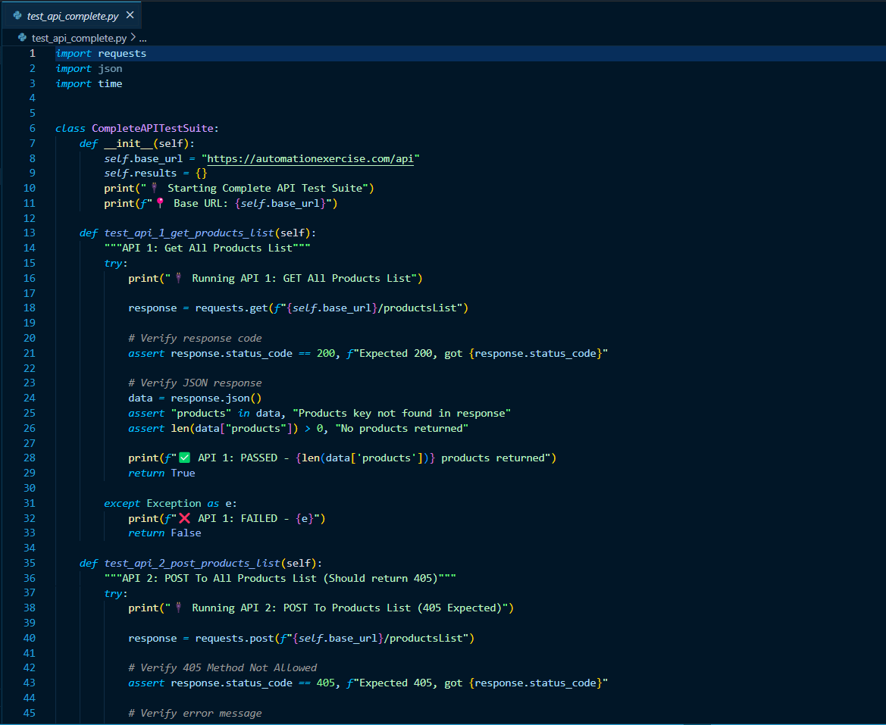This screenshot has height=725, width=886.
Task: Click the test_api_1_get_products_list method name
Action: pyautogui.click(x=189, y=233)
